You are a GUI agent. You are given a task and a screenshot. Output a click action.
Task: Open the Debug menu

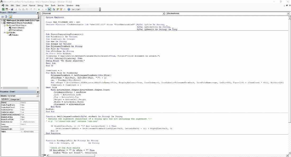[40, 5]
